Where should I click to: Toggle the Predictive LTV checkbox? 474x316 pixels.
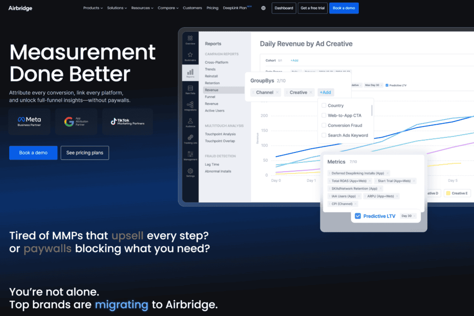[x=358, y=216]
